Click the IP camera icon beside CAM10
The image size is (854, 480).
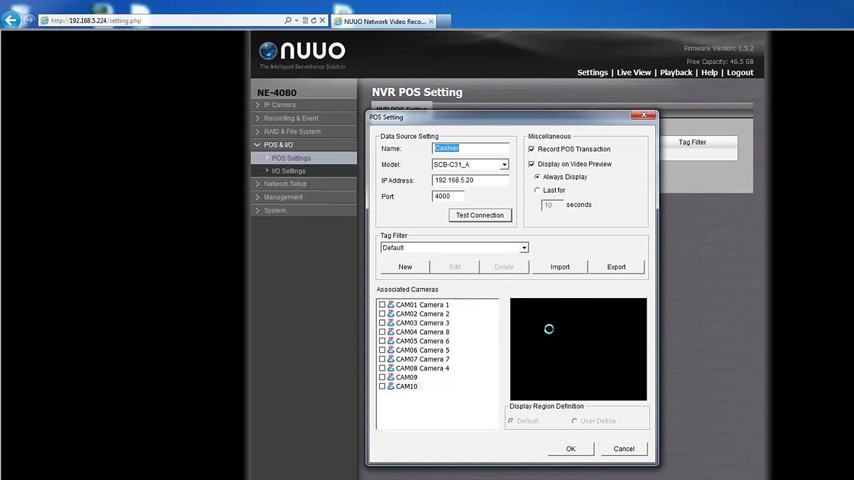pyautogui.click(x=391, y=386)
